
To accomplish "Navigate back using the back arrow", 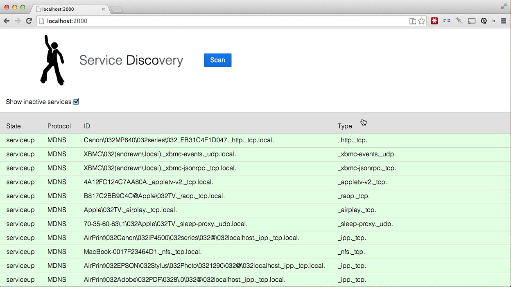I will coord(7,20).
